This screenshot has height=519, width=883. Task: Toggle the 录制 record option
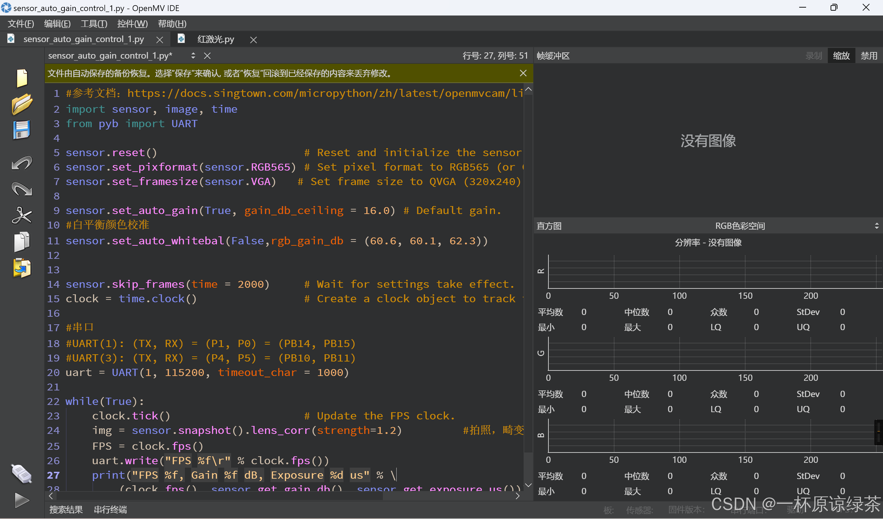click(x=813, y=56)
